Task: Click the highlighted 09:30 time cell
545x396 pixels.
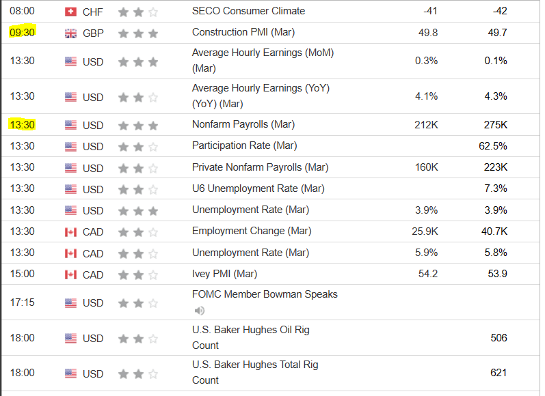Action: point(23,32)
